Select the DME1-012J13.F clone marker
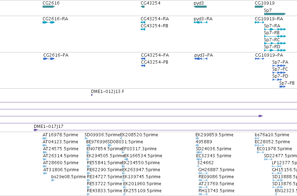Screen dimensions: 297x196 [x=92, y=95]
